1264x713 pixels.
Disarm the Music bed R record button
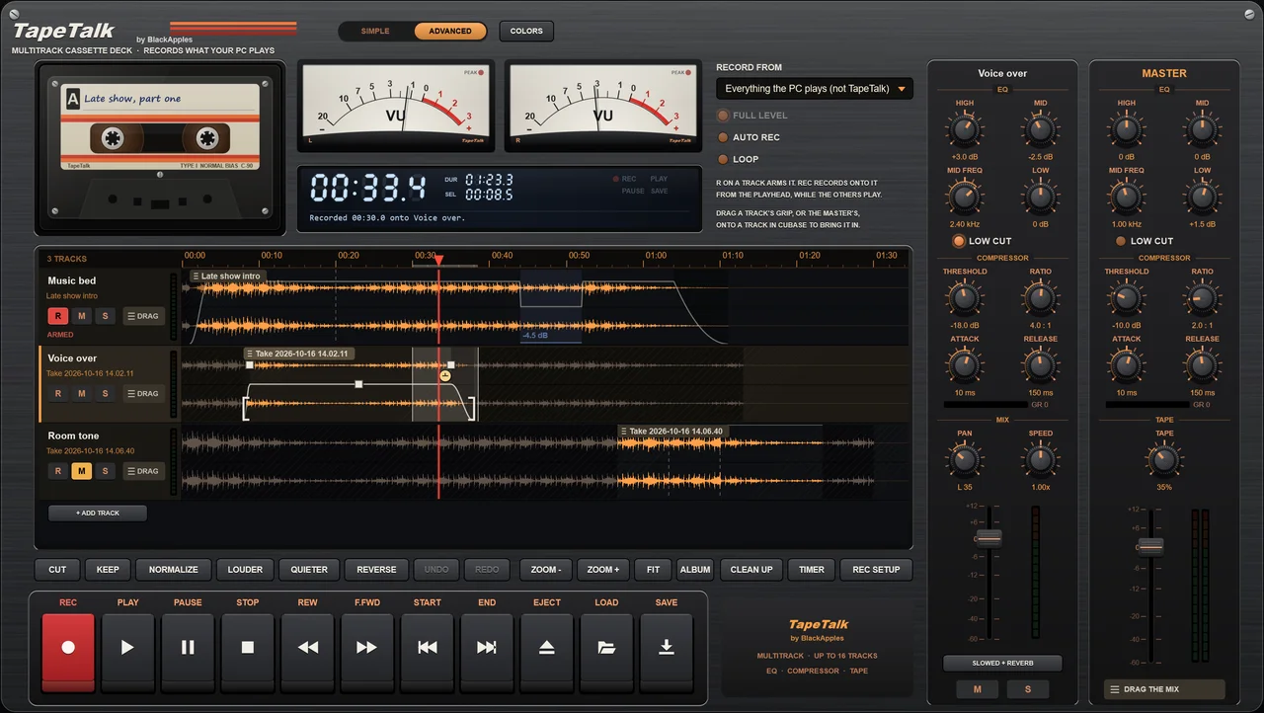tap(58, 316)
